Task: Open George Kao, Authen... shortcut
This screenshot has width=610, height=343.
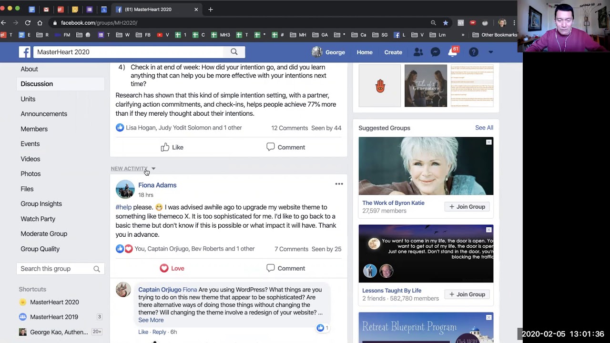Action: click(x=59, y=332)
